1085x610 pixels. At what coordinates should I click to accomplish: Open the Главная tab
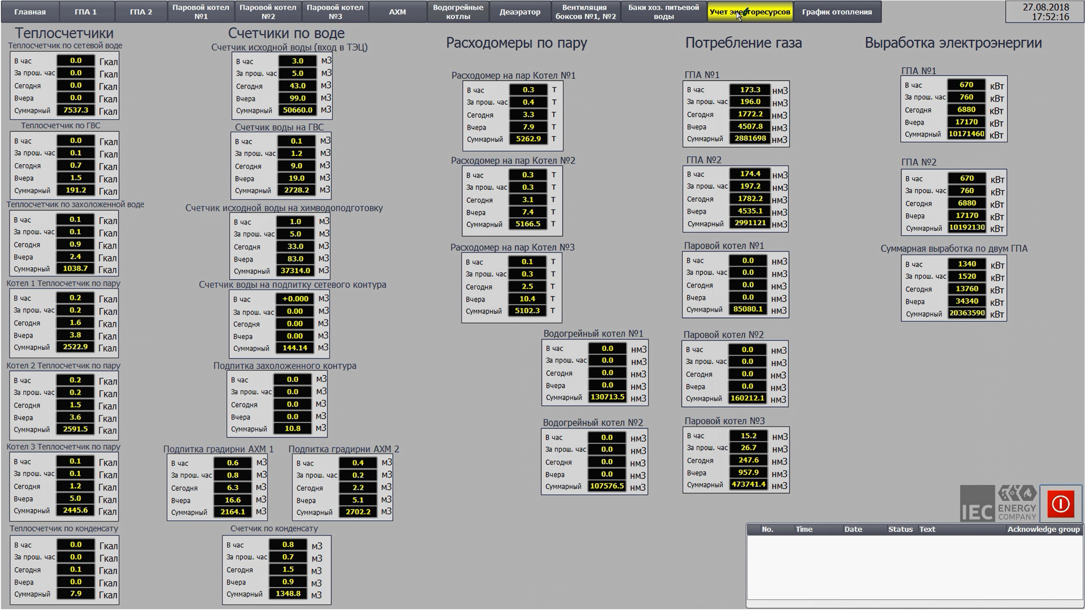[x=29, y=12]
